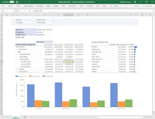Select column F header
This screenshot has height=119, width=155.
(x=68, y=15)
